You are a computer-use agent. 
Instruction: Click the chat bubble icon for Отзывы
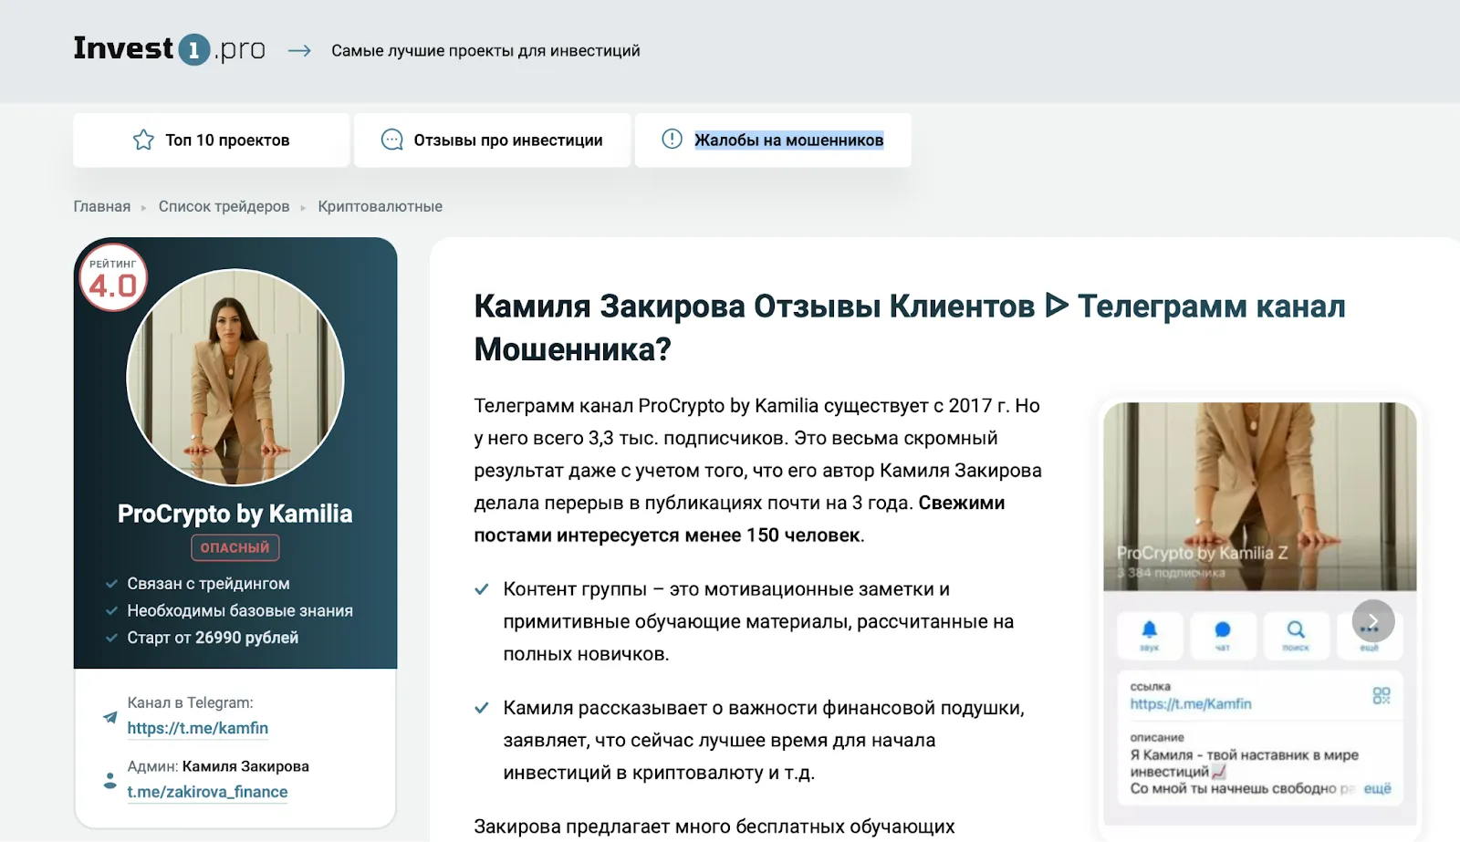click(391, 140)
